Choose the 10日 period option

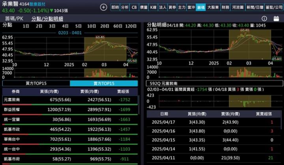click(92, 26)
